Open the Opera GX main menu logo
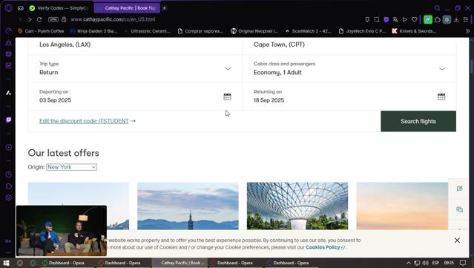 tap(8, 8)
